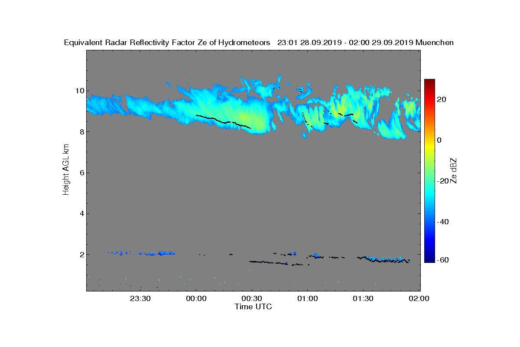Click the y-axis tick label 4
This screenshot has width=520, height=347.
click(81, 213)
